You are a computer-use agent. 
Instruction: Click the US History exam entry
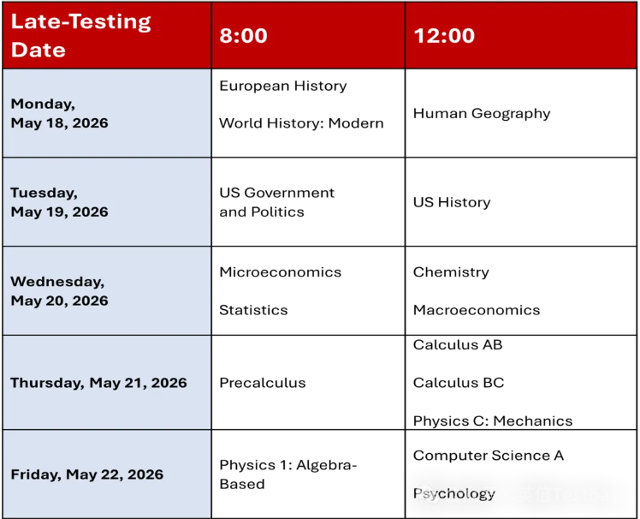point(452,202)
